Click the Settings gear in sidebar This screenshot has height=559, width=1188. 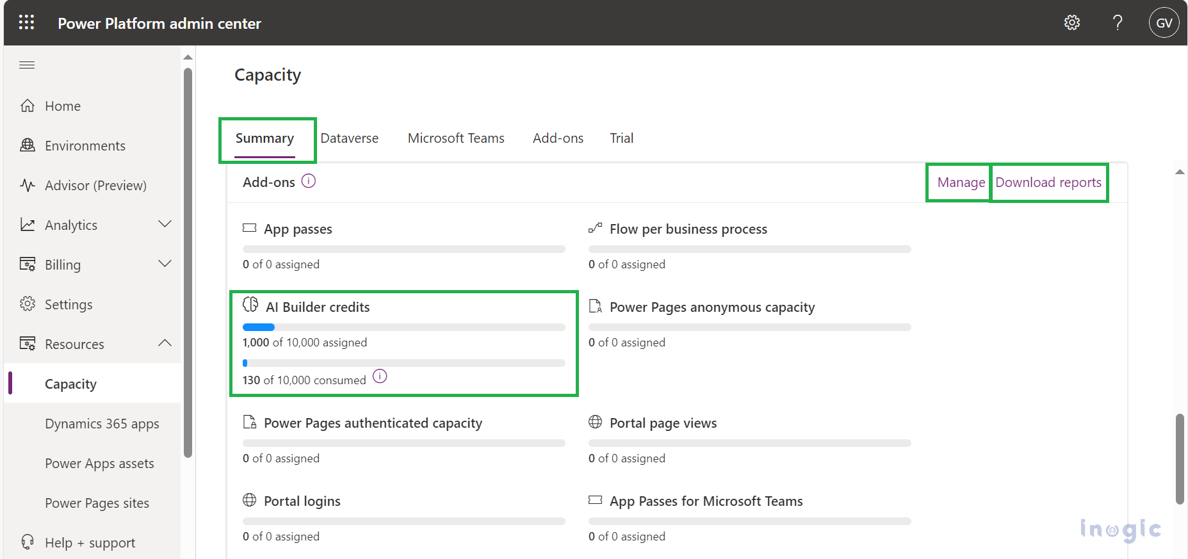pyautogui.click(x=28, y=304)
